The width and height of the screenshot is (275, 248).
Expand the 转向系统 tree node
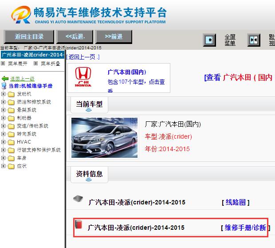pos(3,134)
